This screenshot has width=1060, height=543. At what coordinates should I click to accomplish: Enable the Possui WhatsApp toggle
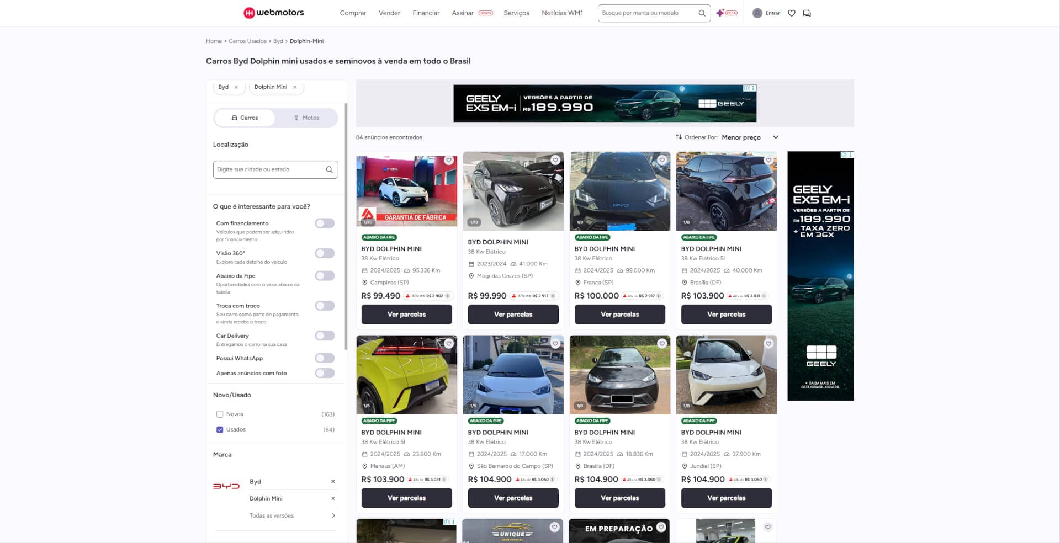(x=325, y=358)
